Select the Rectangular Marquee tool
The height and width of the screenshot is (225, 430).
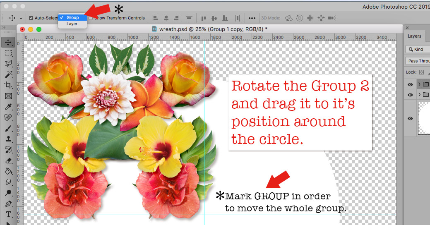point(8,53)
